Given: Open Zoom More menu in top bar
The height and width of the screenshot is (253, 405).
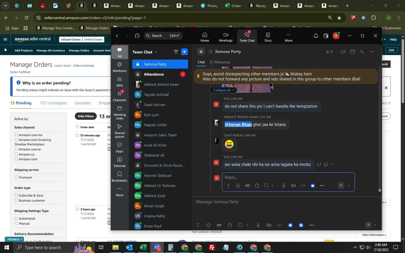Looking at the screenshot, I should click(x=289, y=37).
